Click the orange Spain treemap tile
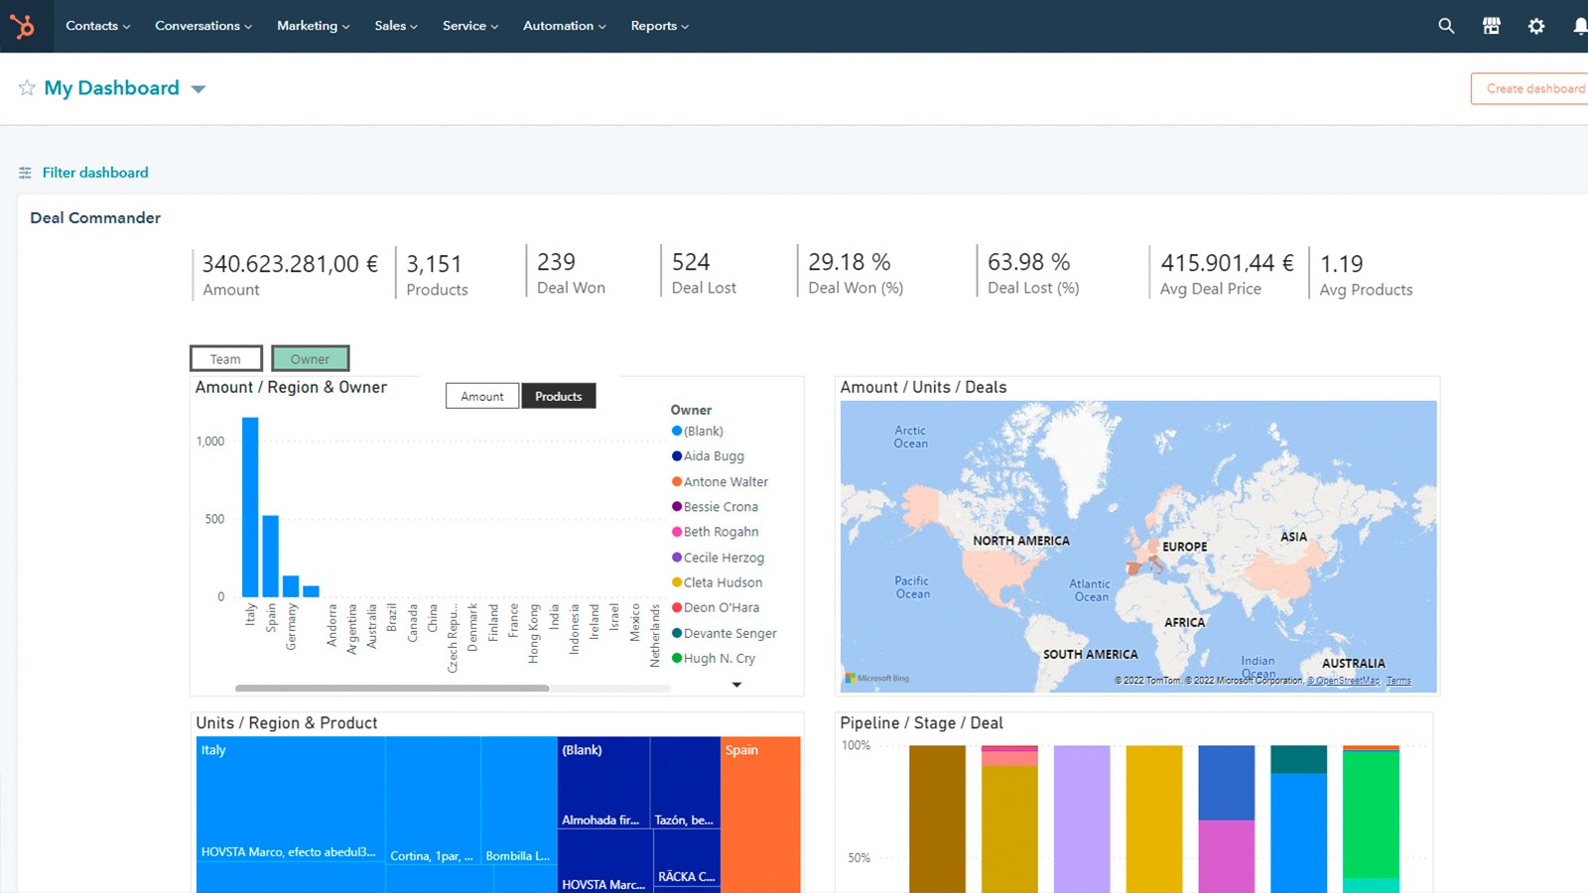The image size is (1588, 893). pyautogui.click(x=760, y=814)
